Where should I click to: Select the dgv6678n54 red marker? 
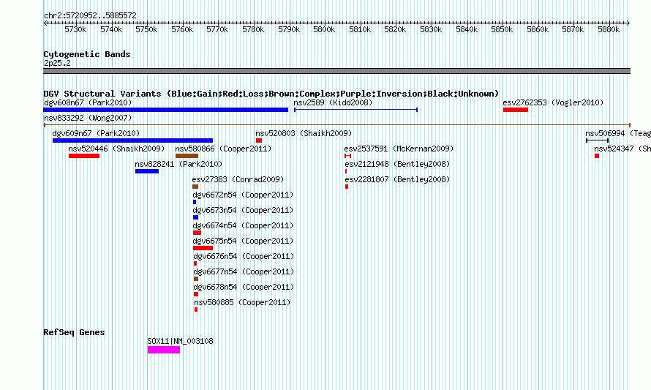point(196,294)
